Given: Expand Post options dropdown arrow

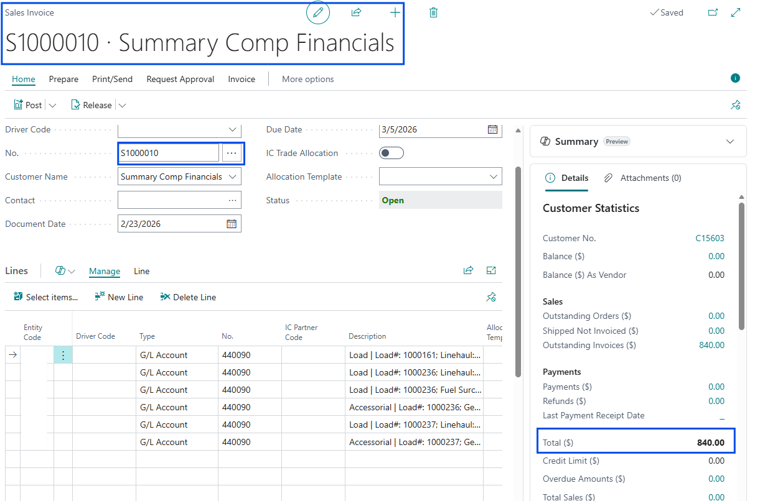Looking at the screenshot, I should 52,105.
